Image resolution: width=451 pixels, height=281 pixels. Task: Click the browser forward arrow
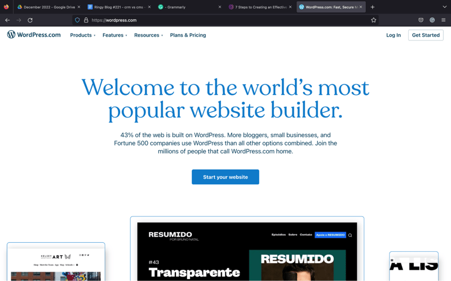[19, 20]
